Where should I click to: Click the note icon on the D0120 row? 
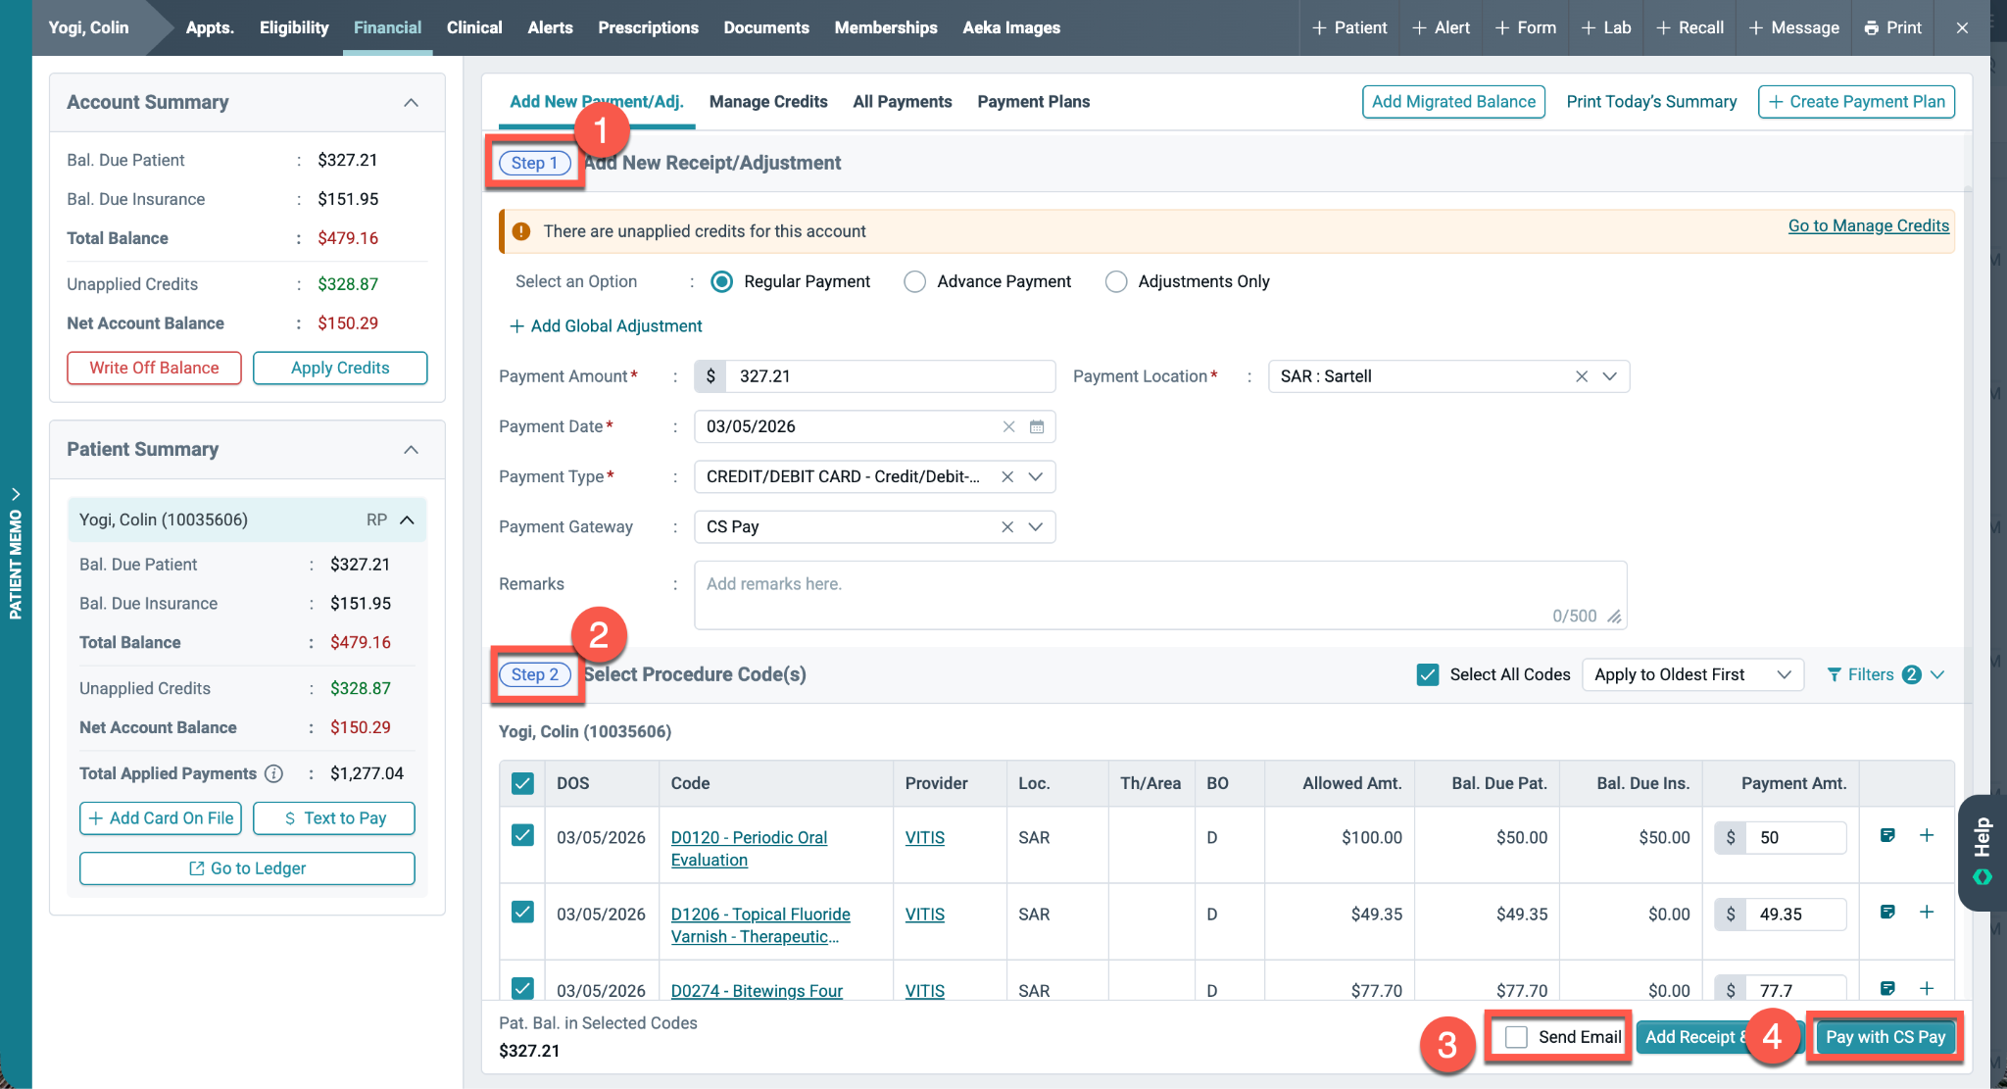click(x=1887, y=836)
